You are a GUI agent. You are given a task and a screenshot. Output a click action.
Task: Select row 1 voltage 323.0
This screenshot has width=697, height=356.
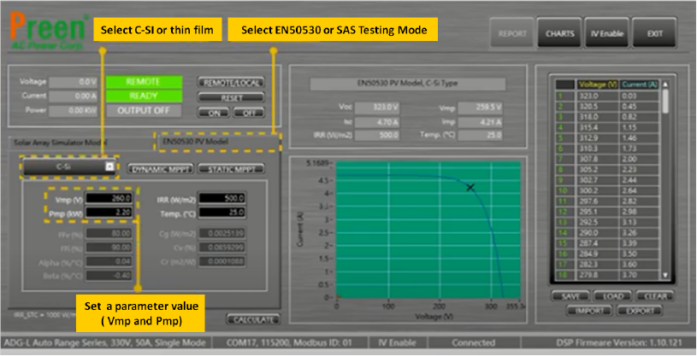598,96
